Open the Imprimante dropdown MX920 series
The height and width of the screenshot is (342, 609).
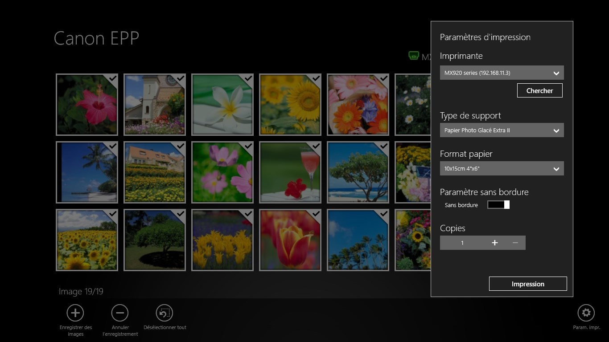pyautogui.click(x=502, y=73)
